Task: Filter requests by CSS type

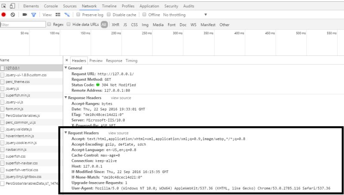Action: tap(134, 25)
